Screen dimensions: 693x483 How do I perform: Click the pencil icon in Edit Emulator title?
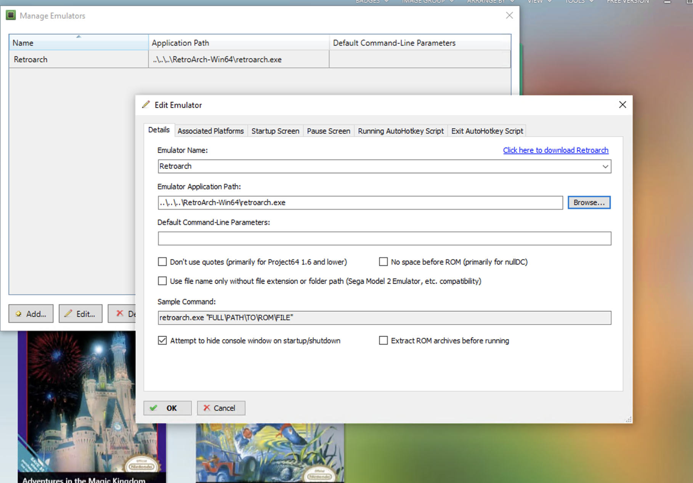(x=146, y=105)
